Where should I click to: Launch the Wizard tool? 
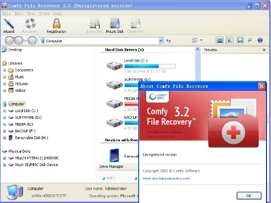9,26
